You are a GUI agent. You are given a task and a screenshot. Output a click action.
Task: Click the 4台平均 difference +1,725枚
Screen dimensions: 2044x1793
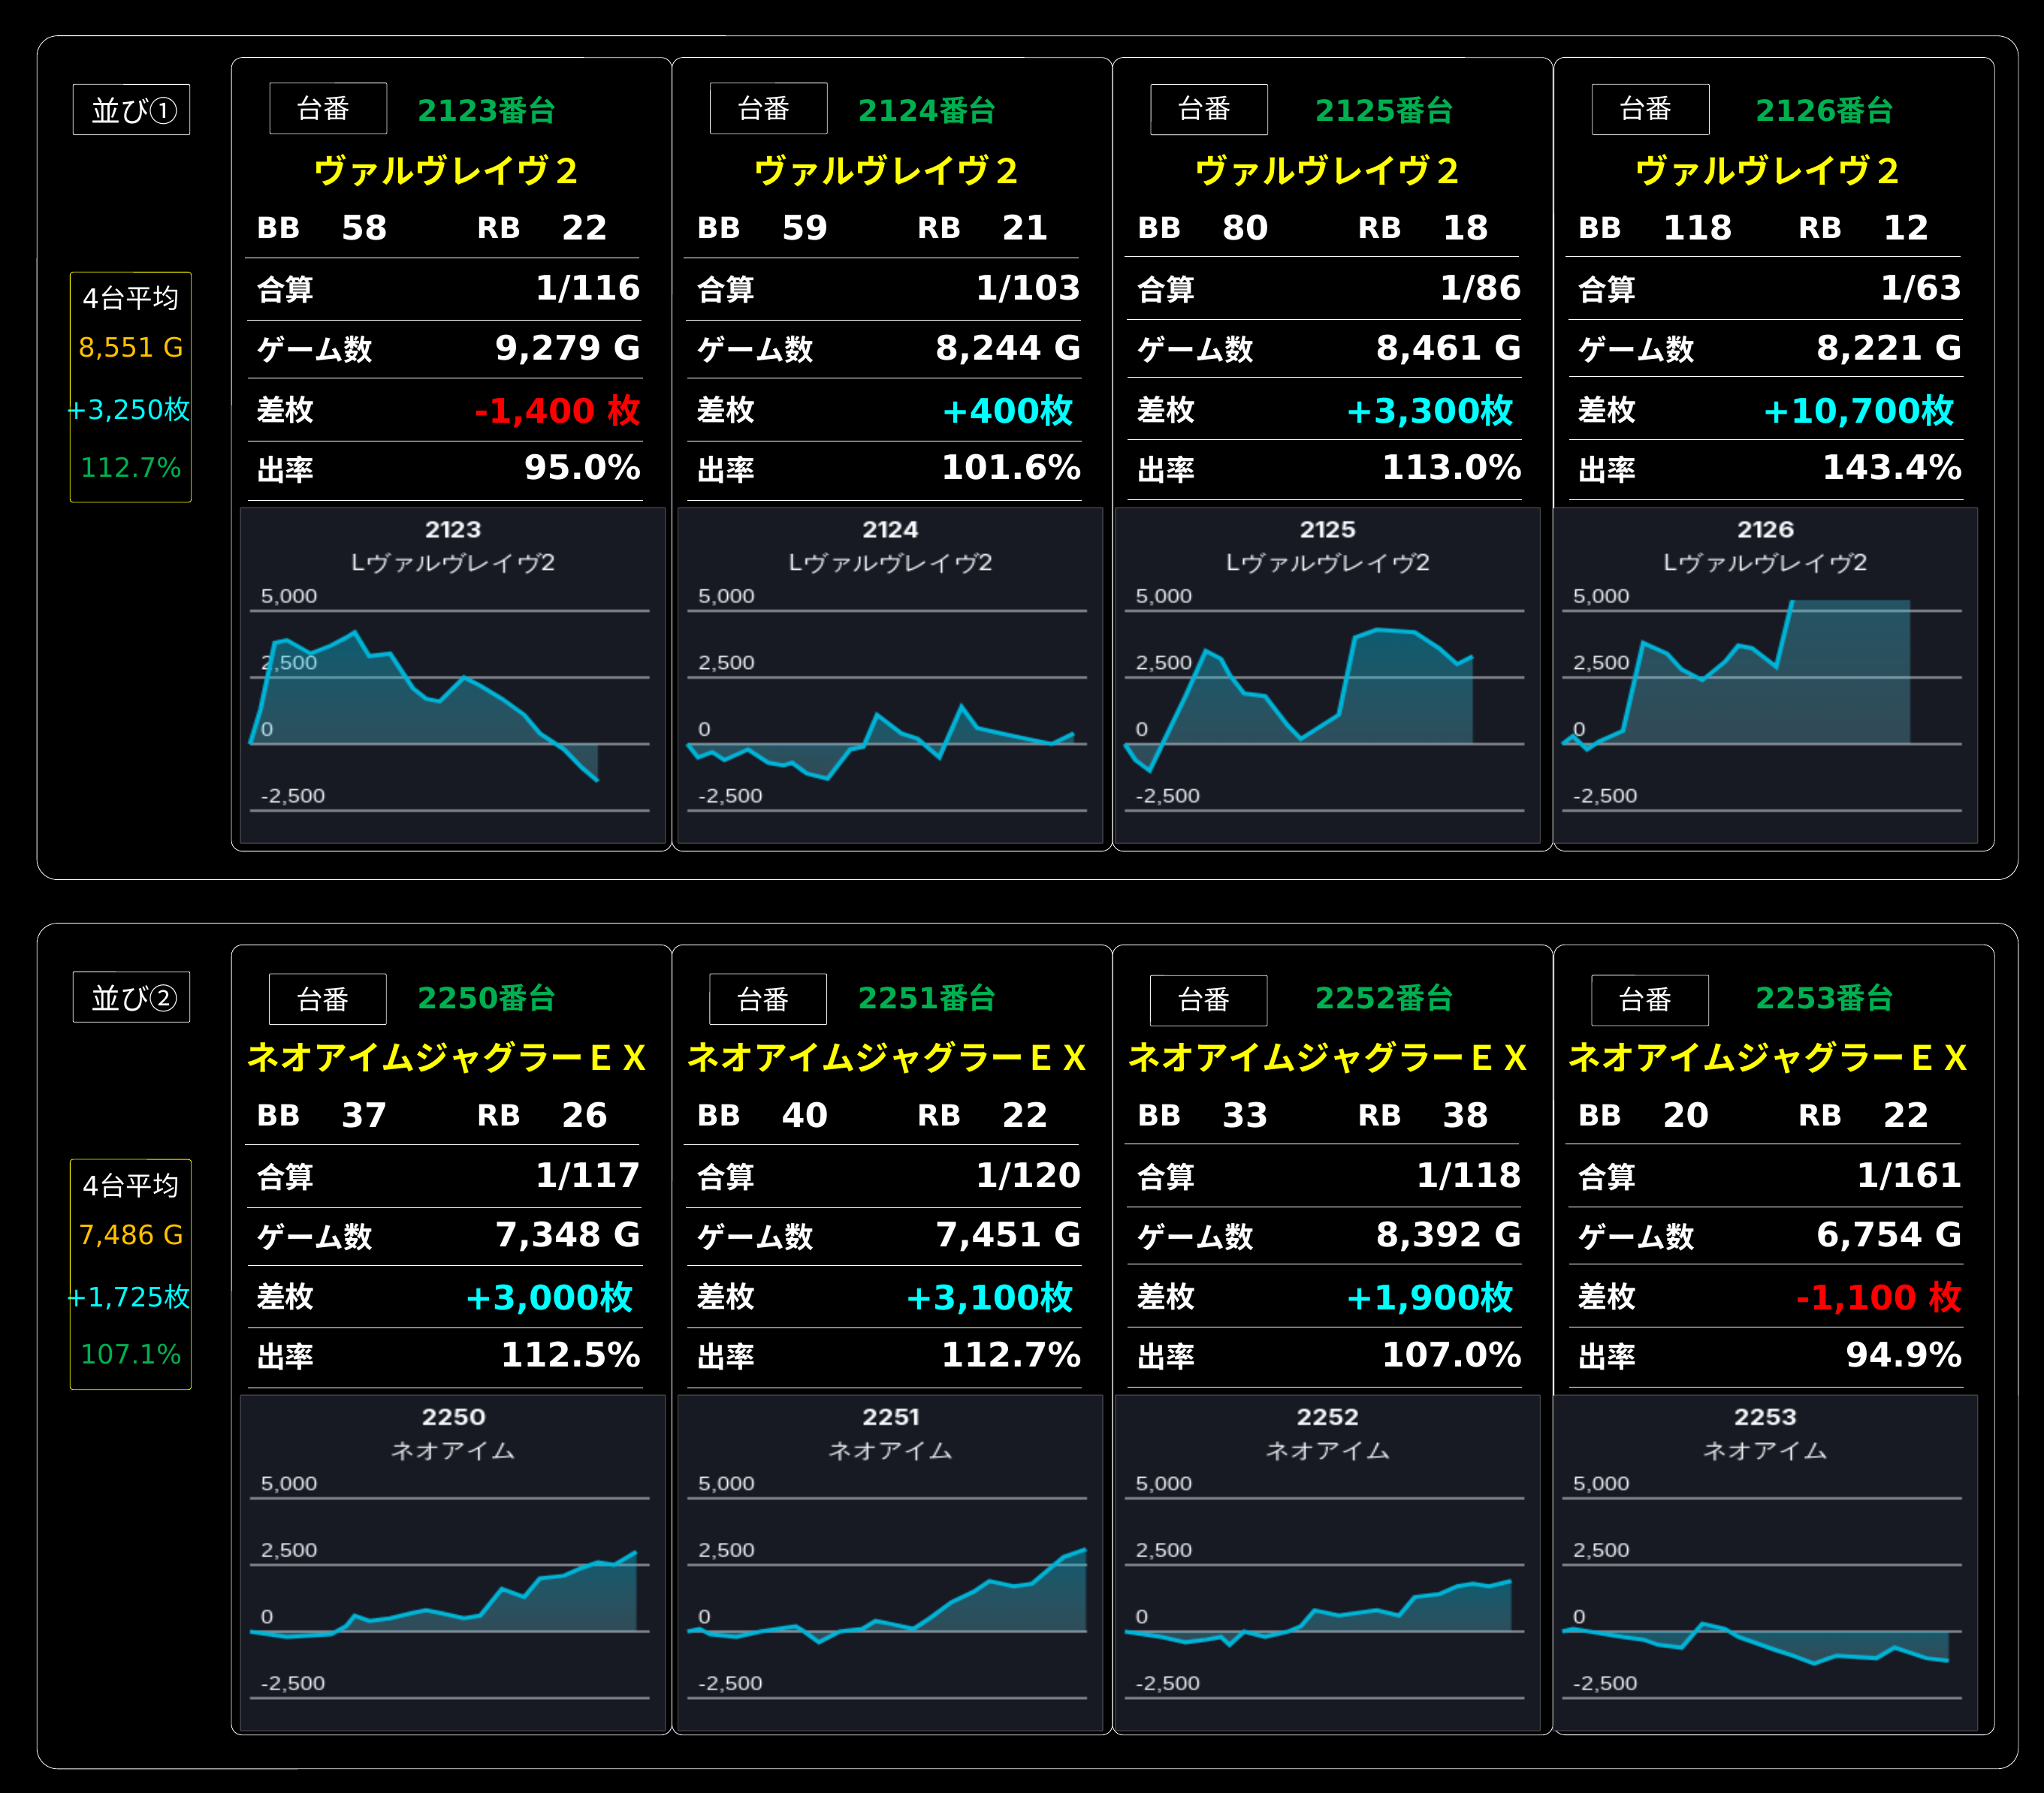click(129, 1297)
